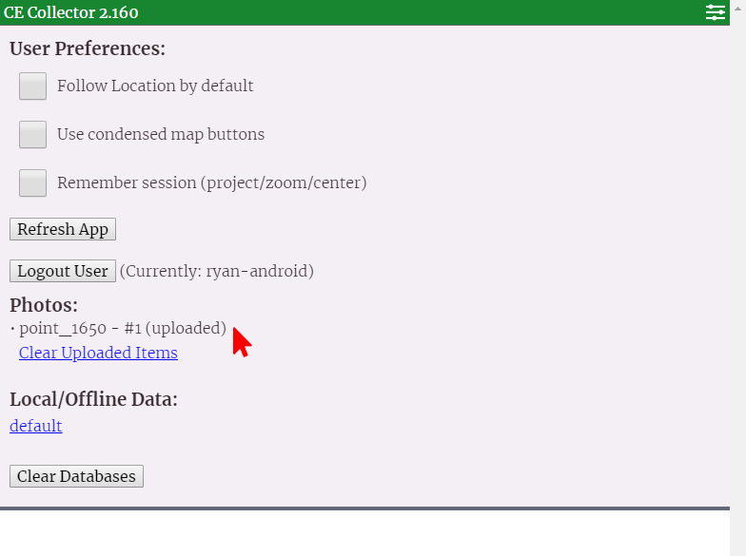The height and width of the screenshot is (556, 746).
Task: Click the 'Remember session' label text
Action: (x=211, y=182)
